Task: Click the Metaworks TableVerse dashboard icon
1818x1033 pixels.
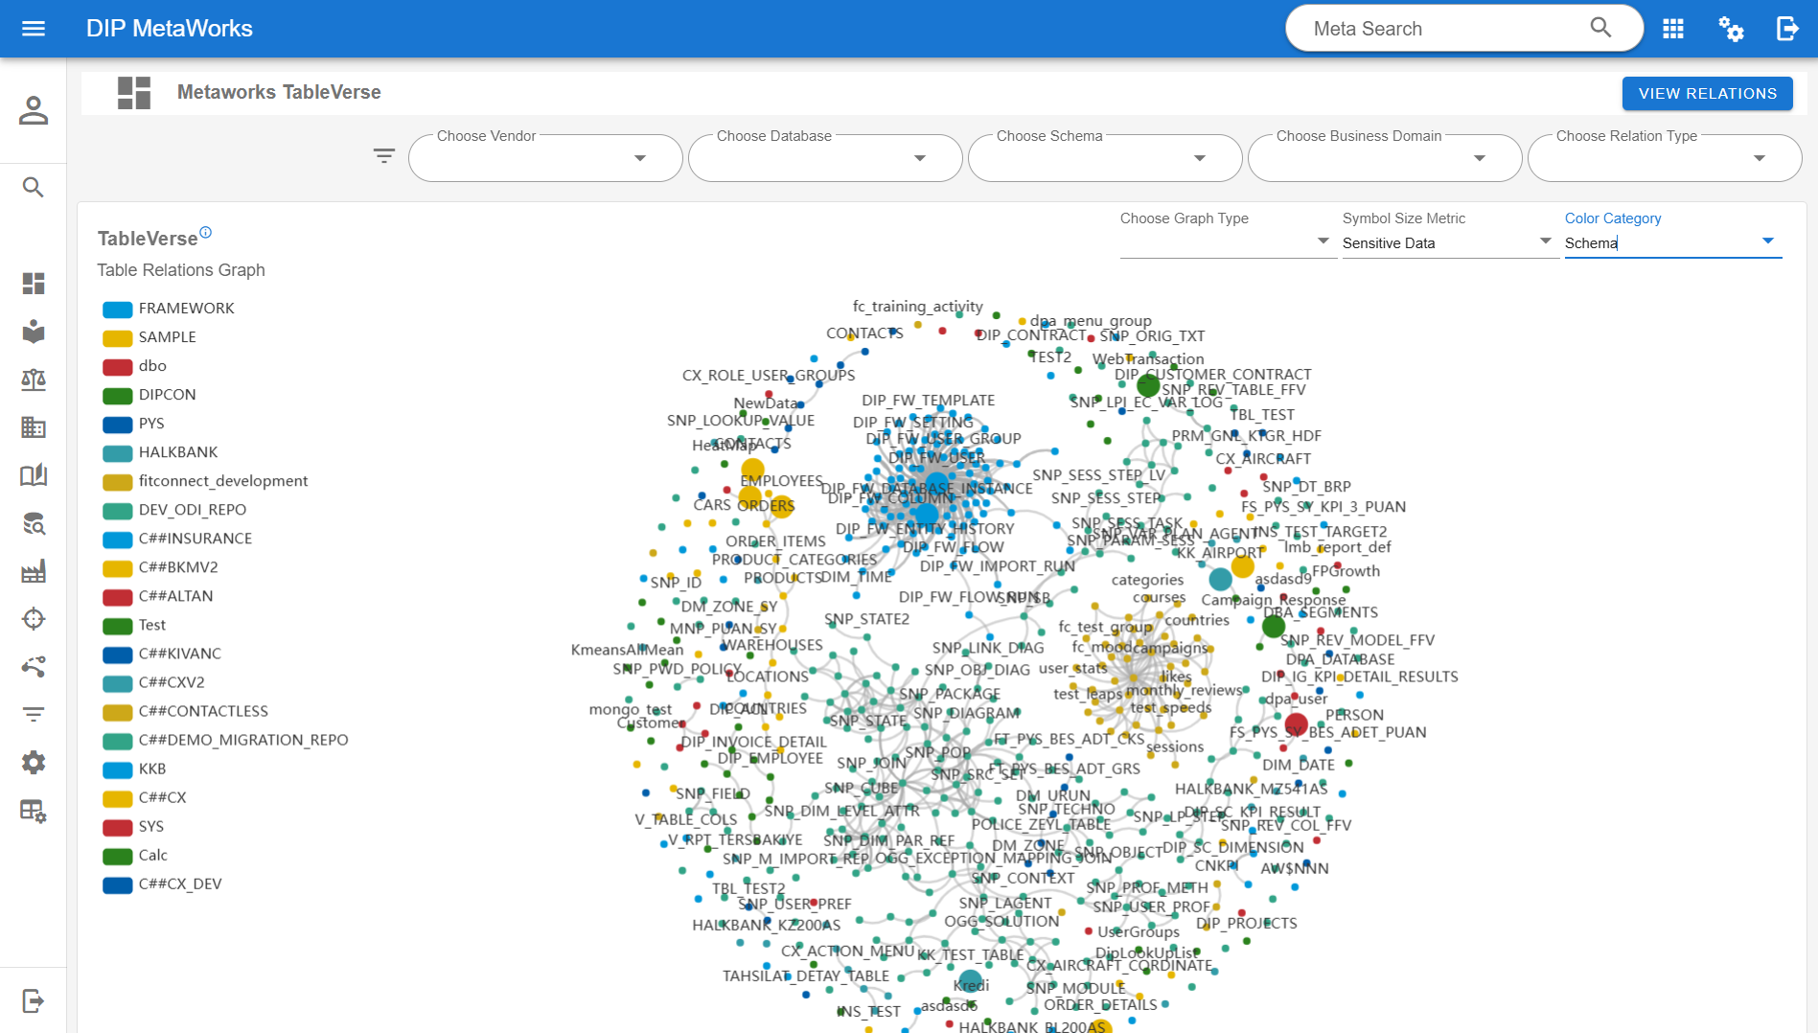Action: pyautogui.click(x=134, y=93)
